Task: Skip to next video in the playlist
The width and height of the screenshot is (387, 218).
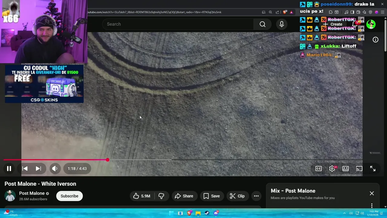Action: point(38,169)
